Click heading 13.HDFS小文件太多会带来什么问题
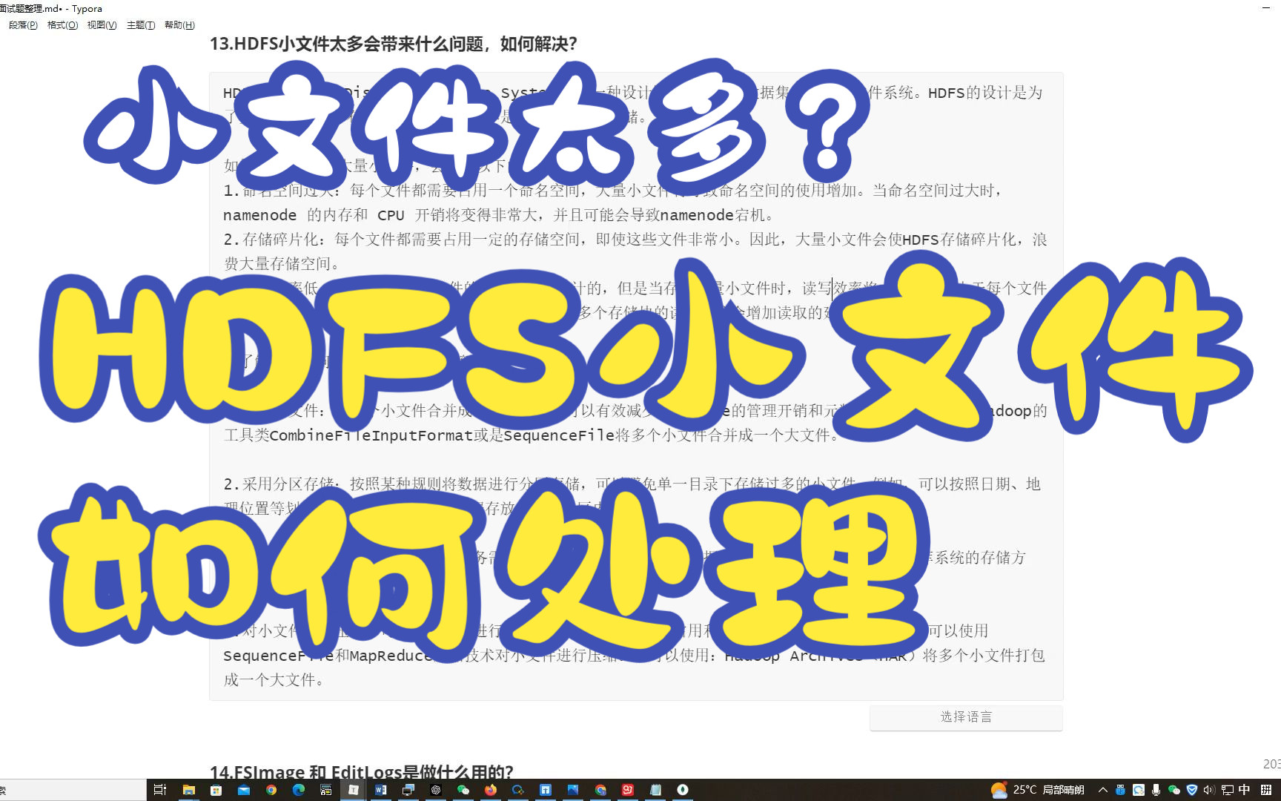 point(393,44)
